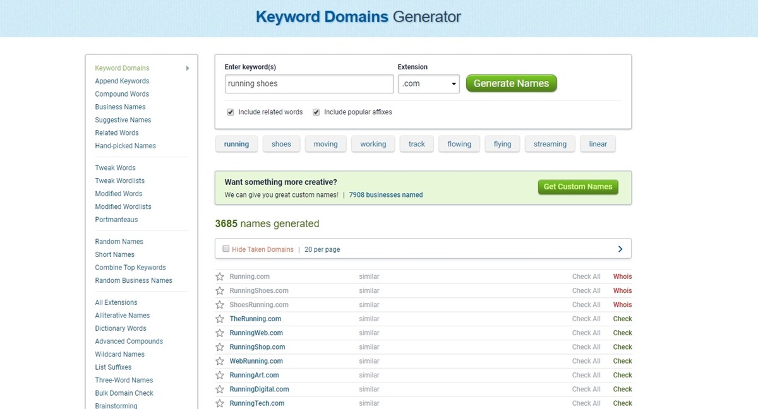Uncheck Include related words
Viewport: 758px width, 409px height.
(x=231, y=112)
